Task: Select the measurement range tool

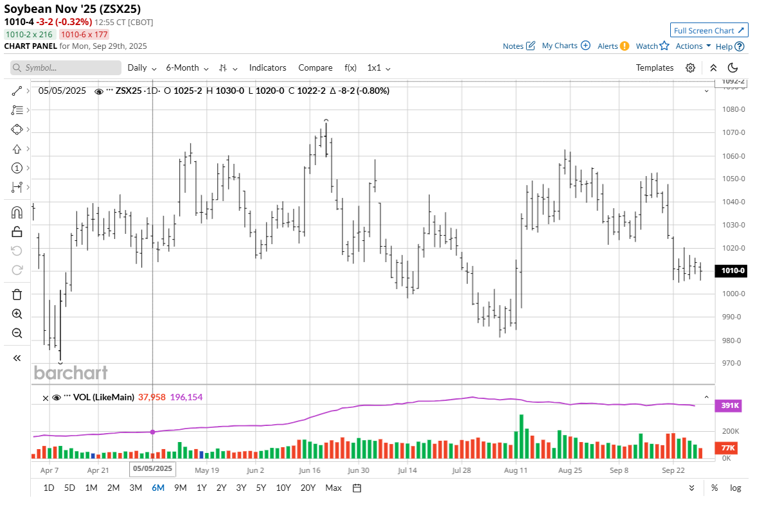Action: tap(17, 187)
